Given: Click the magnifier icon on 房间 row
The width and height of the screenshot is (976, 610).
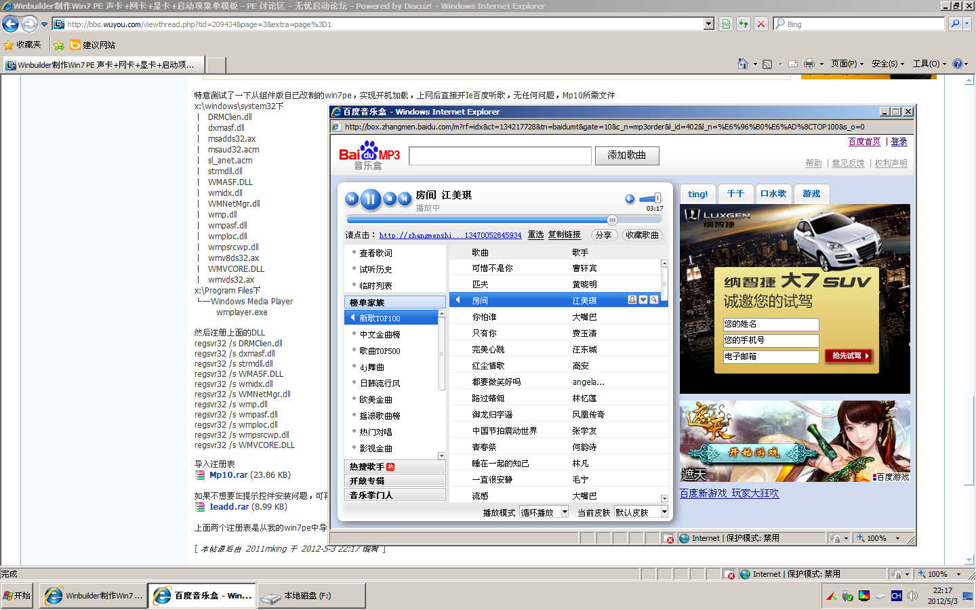Looking at the screenshot, I should pyautogui.click(x=654, y=300).
